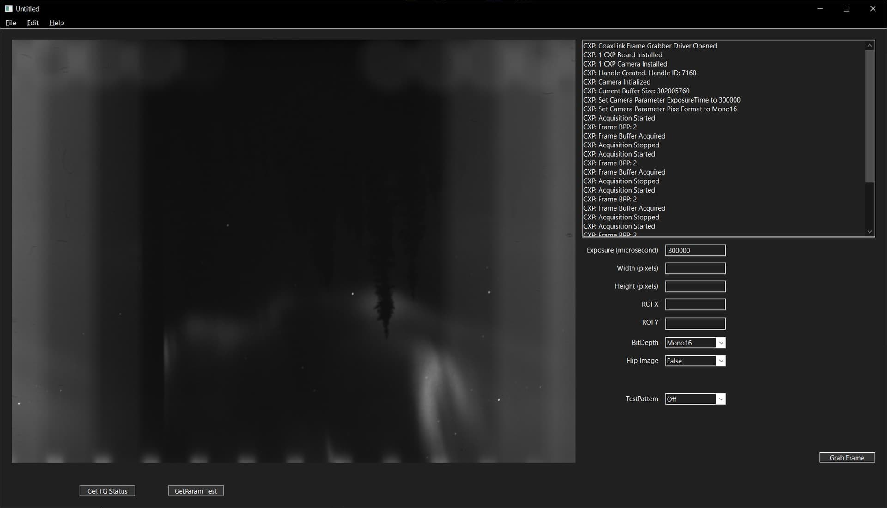Click the app icon in title bar
This screenshot has width=887, height=508.
[x=8, y=8]
